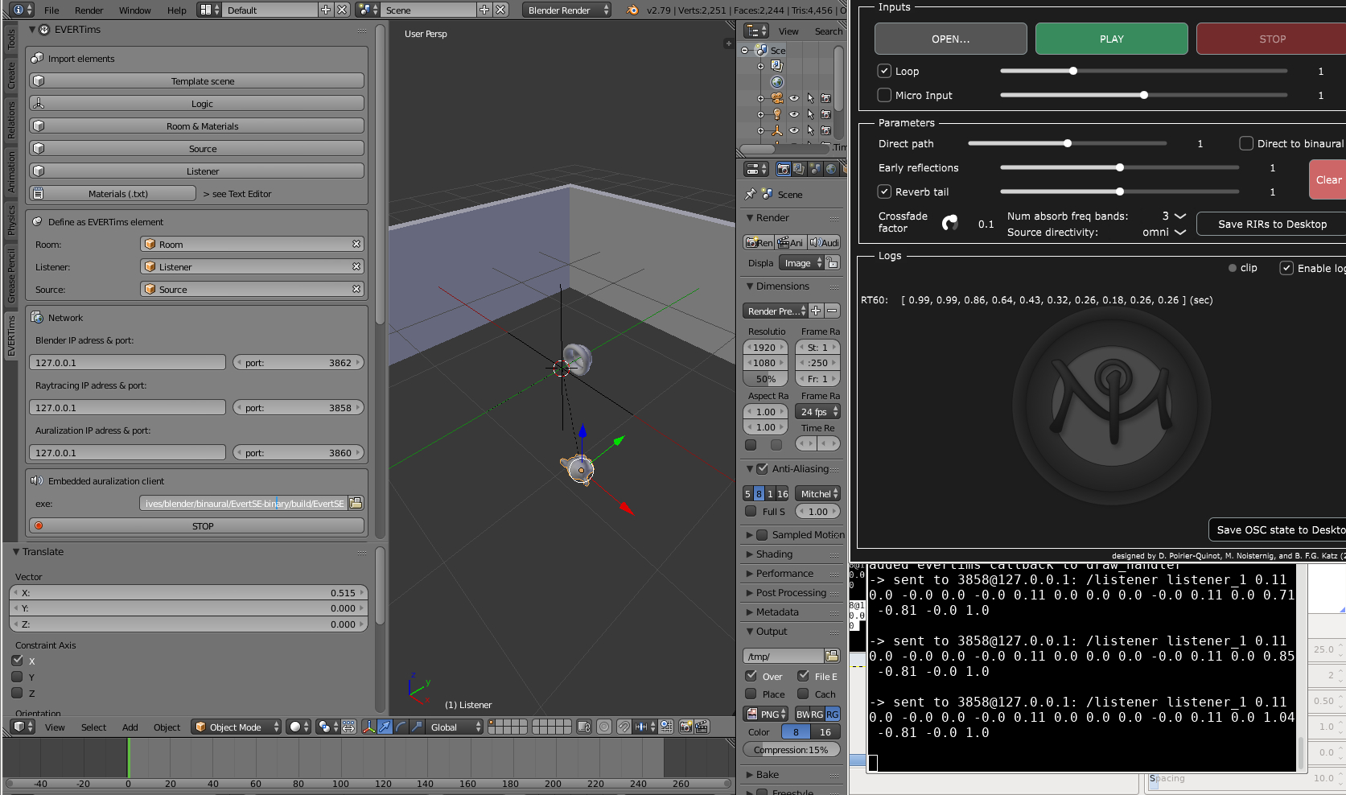Open the World properties tab icon
Screen dimensions: 1346x795
831,169
